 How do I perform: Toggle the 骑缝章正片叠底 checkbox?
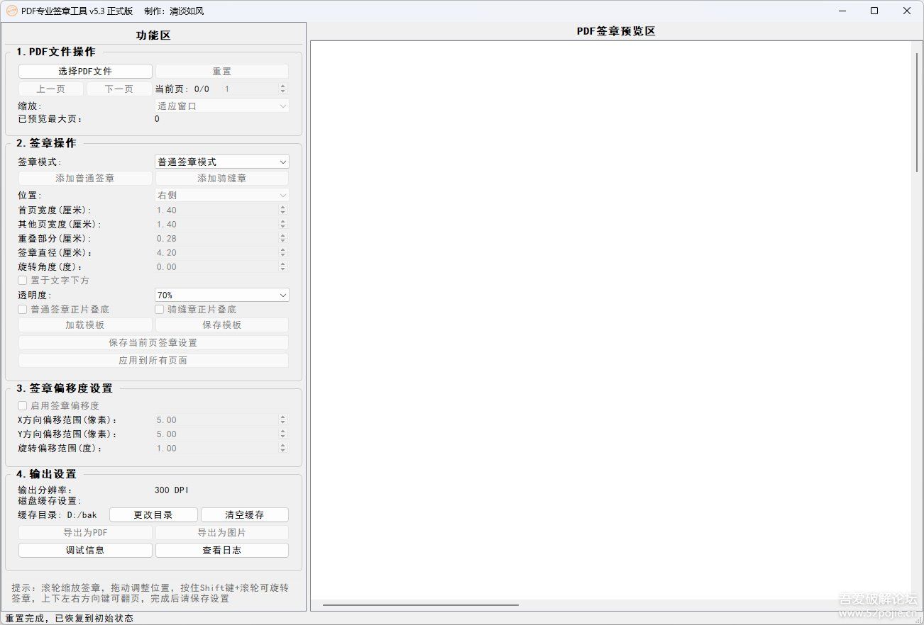click(160, 309)
